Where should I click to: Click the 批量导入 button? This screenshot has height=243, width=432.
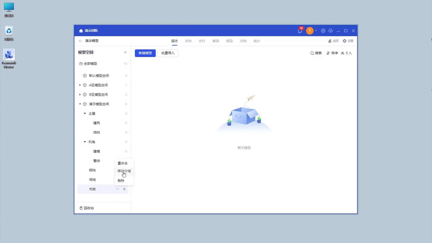pyautogui.click(x=168, y=53)
